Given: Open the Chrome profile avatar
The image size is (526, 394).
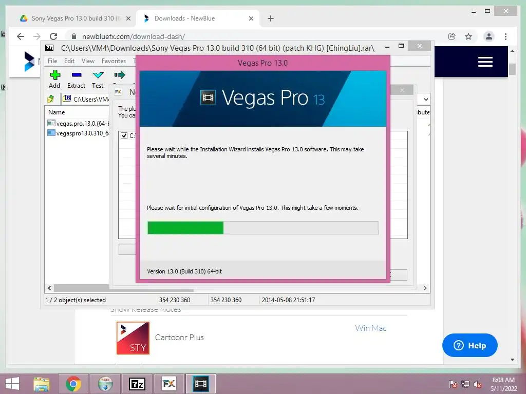Looking at the screenshot, I should pos(489,36).
